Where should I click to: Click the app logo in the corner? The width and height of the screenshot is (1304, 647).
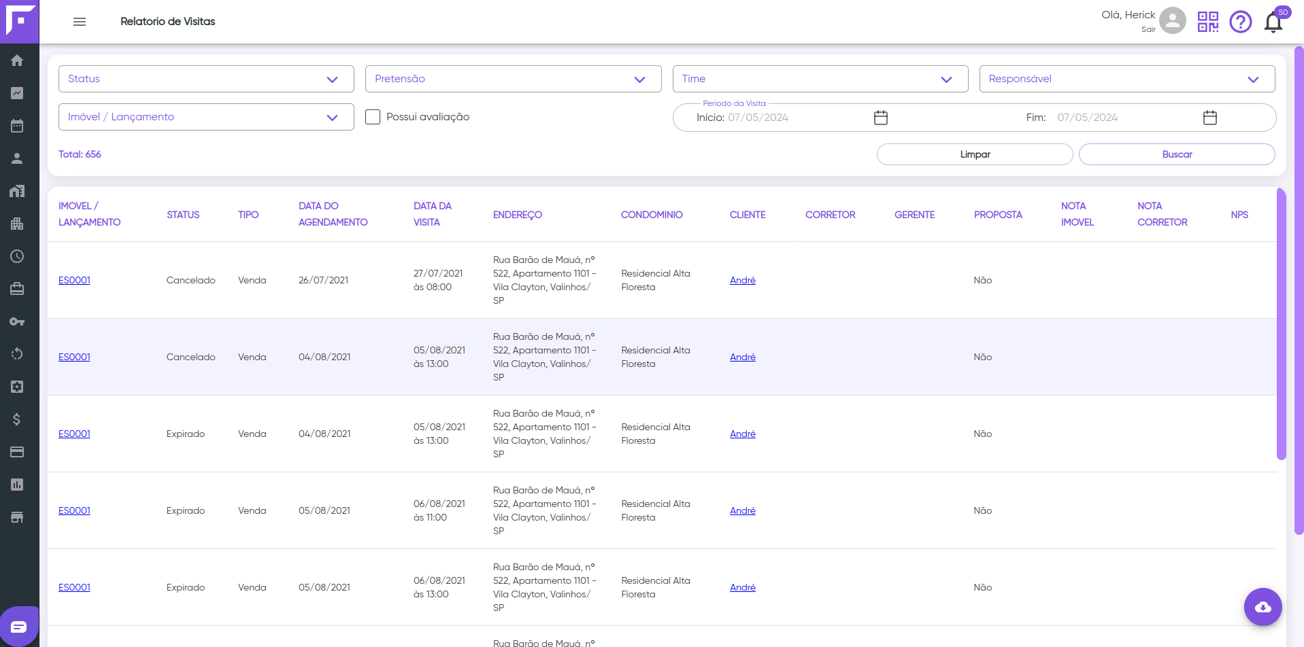[x=20, y=21]
